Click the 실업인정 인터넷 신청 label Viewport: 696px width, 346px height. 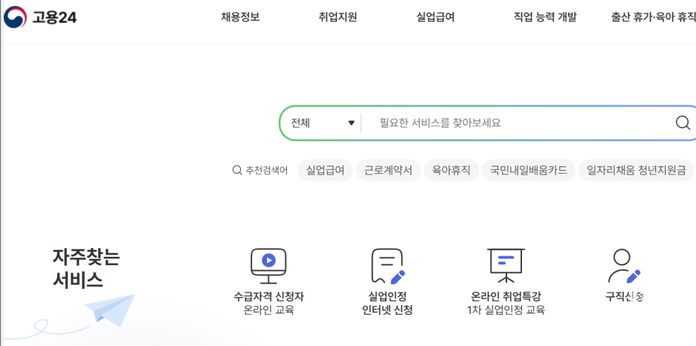(387, 303)
